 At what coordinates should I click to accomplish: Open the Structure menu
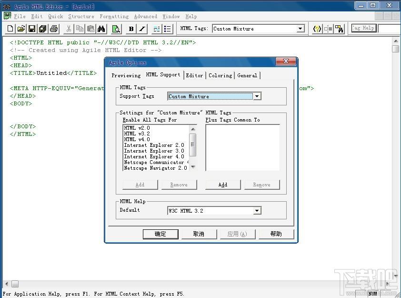[x=81, y=16]
